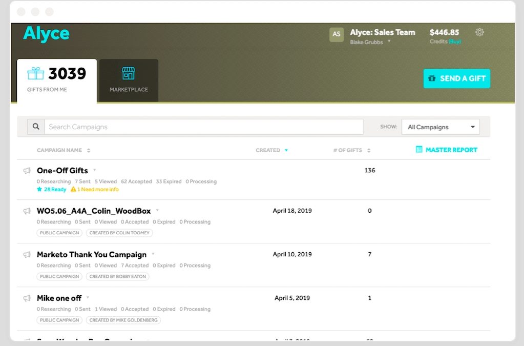The image size is (524, 346).
Task: Click 62 Accepted under One-Off Gifts
Action: point(136,181)
